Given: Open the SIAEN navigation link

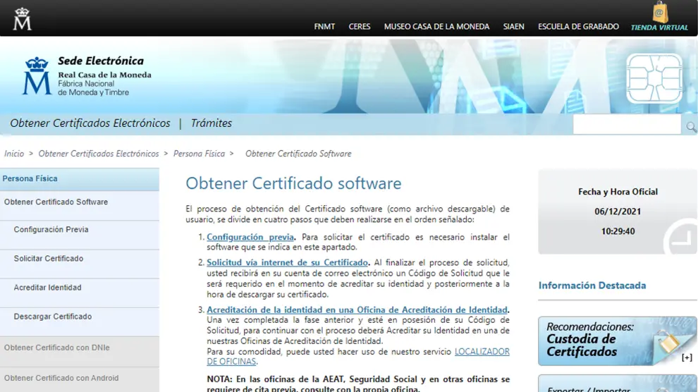Looking at the screenshot, I should click(513, 27).
